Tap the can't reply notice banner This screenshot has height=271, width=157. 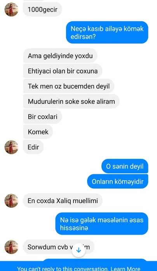(78, 266)
